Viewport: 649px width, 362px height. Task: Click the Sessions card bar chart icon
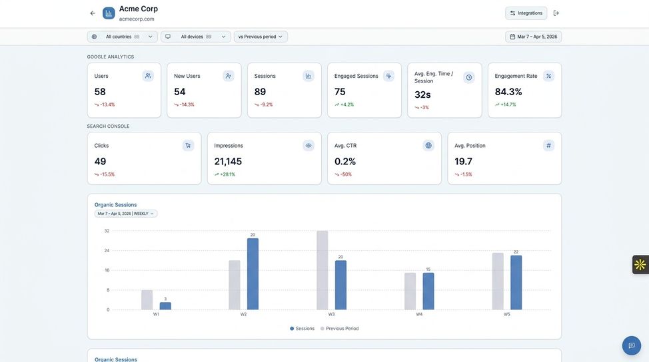(x=309, y=76)
